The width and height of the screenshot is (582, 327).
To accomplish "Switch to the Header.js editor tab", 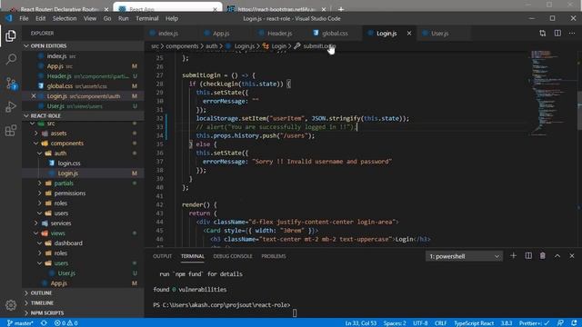I will click(279, 34).
